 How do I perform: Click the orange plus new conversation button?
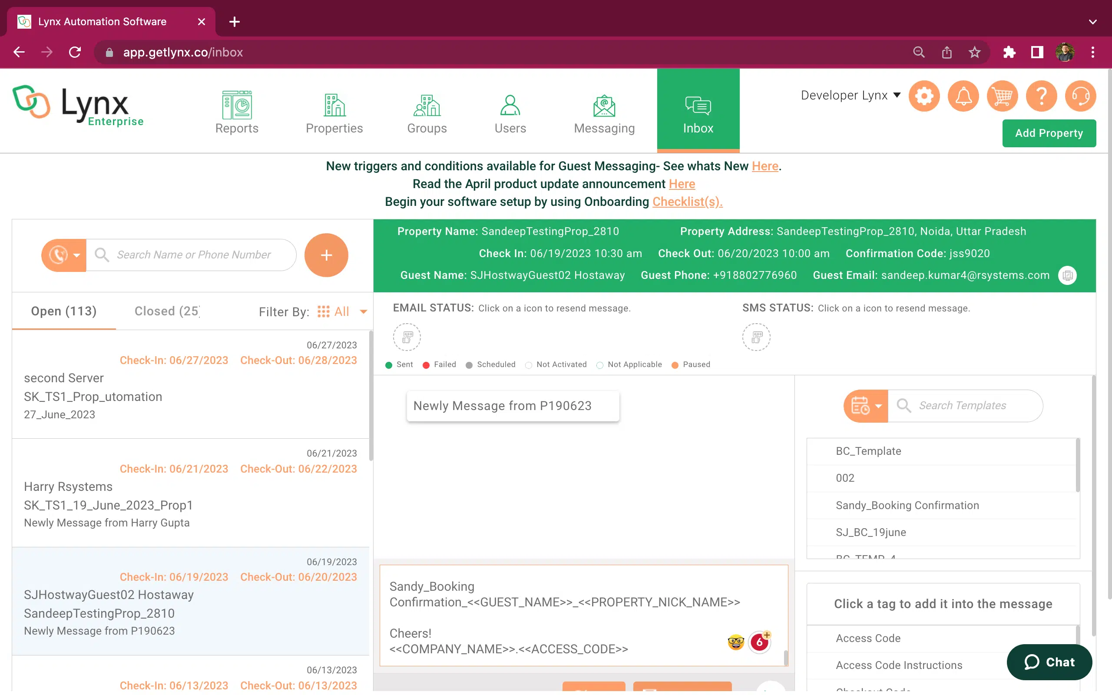[326, 255]
